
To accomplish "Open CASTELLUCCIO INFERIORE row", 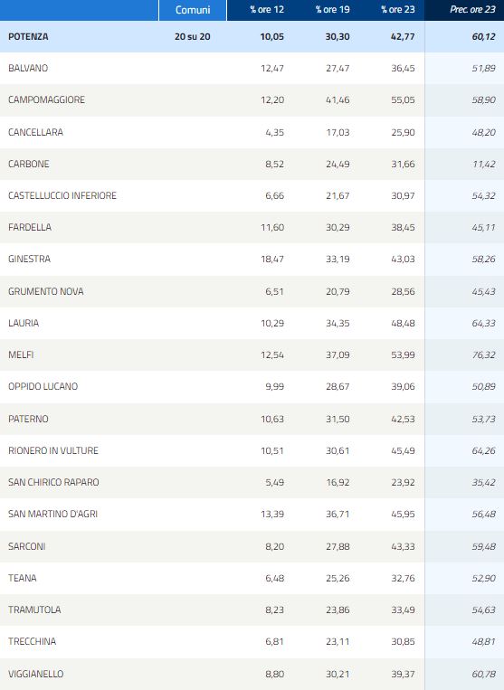I will click(x=252, y=195).
